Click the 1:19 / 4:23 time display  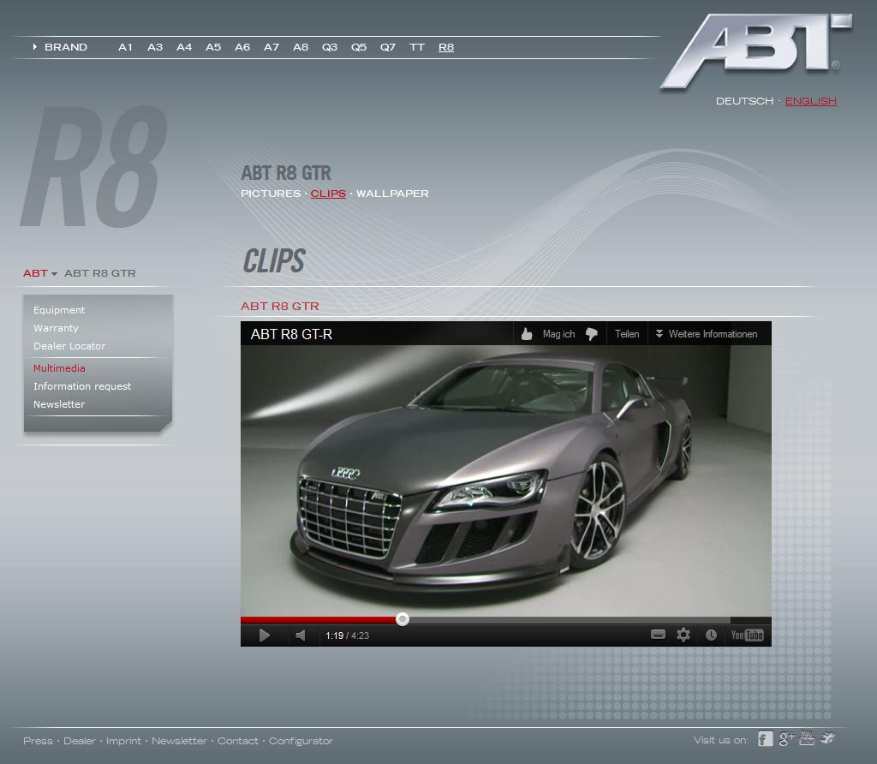point(348,636)
